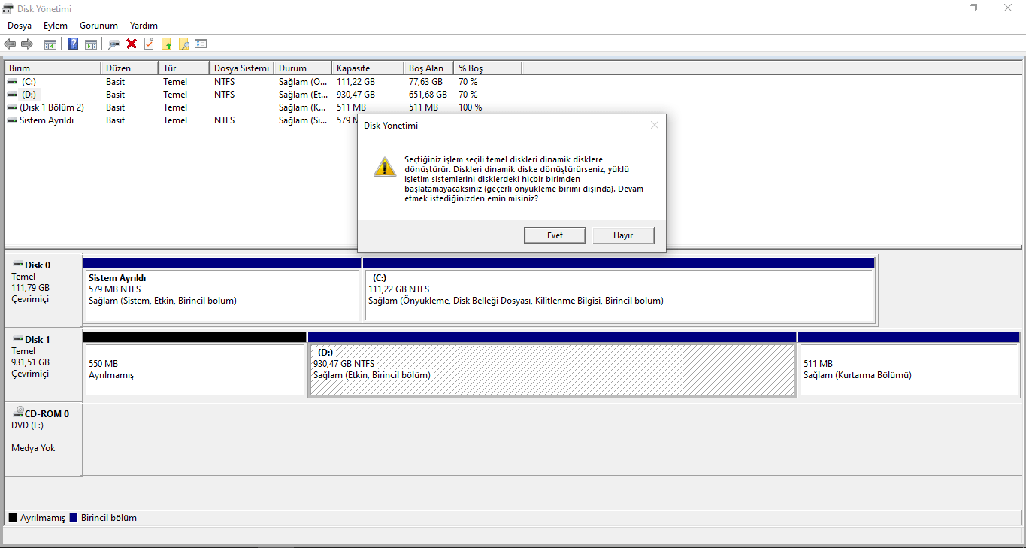Click the 651,68 GB free space cell
This screenshot has width=1026, height=548.
pos(428,95)
